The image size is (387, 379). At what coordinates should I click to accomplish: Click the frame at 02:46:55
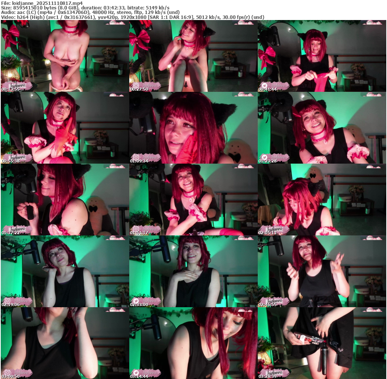point(322,271)
